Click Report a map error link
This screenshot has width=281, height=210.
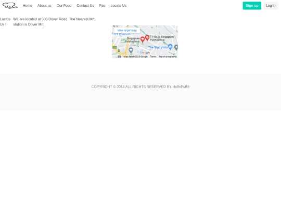168,57
